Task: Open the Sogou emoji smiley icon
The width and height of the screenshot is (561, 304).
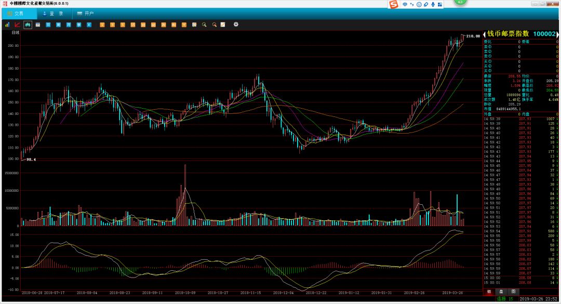Action: (x=419, y=4)
